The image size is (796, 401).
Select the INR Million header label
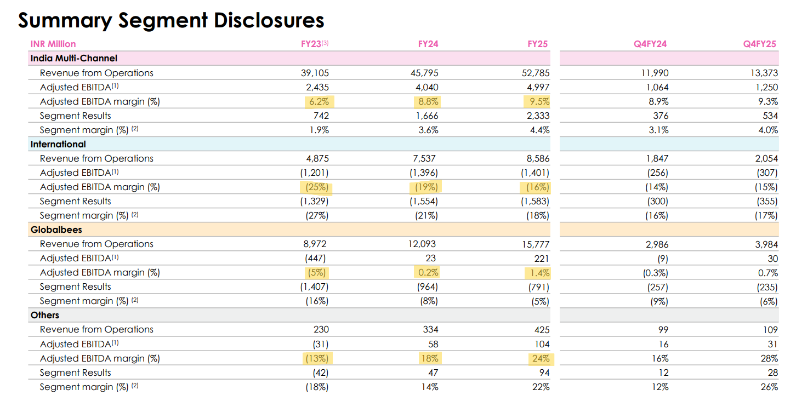pos(53,44)
